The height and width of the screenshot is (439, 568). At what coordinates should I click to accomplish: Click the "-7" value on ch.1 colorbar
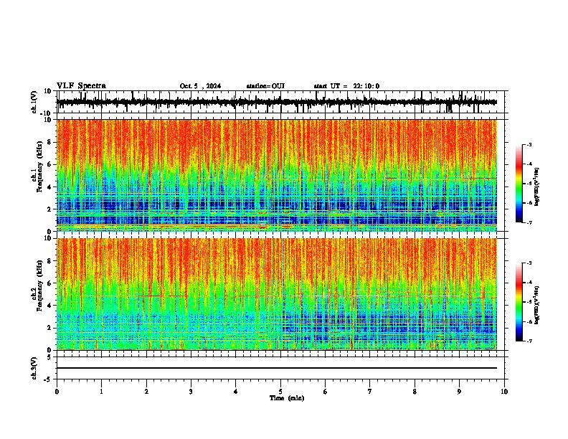click(529, 222)
